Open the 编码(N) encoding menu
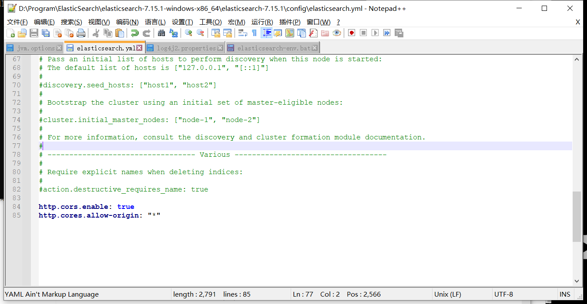 (127, 22)
